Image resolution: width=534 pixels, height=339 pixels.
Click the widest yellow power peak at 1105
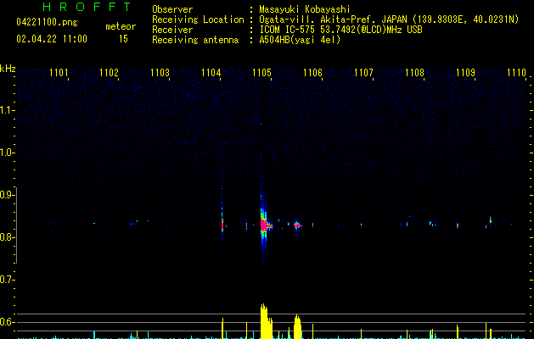tap(267, 321)
